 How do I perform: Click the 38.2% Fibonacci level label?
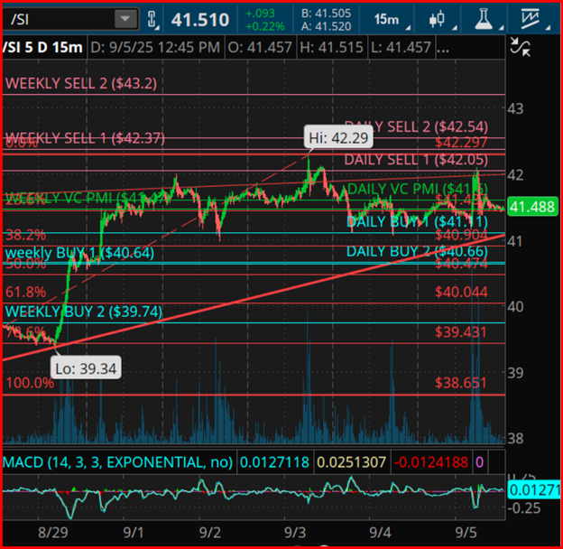click(26, 235)
